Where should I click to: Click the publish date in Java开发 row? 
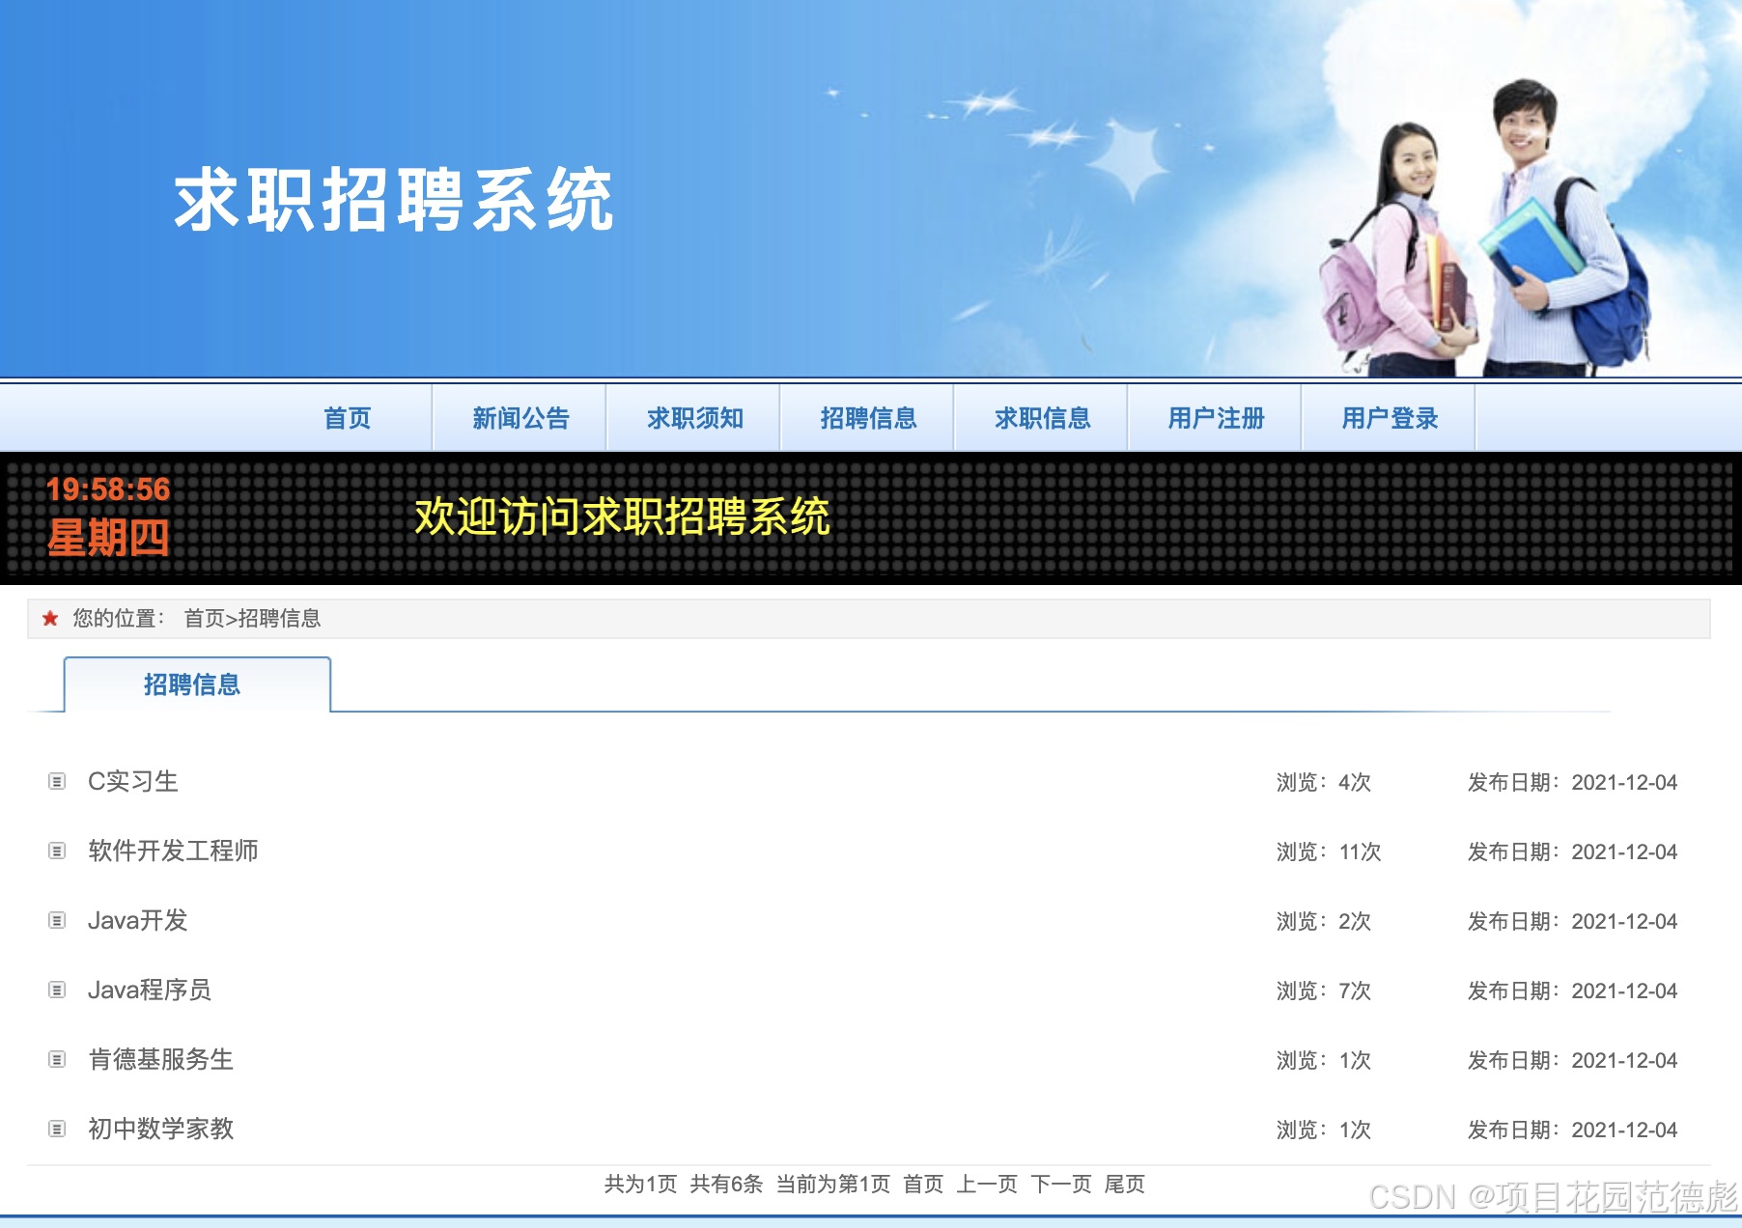click(1573, 921)
